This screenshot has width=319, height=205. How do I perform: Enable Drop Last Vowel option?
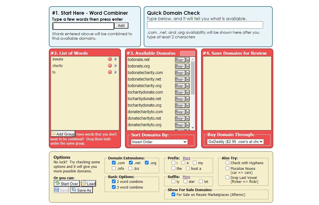tap(228, 177)
